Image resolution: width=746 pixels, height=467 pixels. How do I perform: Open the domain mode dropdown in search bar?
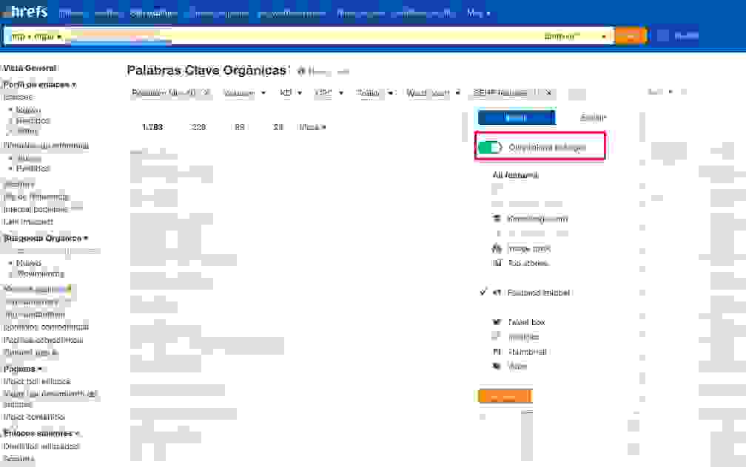pyautogui.click(x=576, y=37)
